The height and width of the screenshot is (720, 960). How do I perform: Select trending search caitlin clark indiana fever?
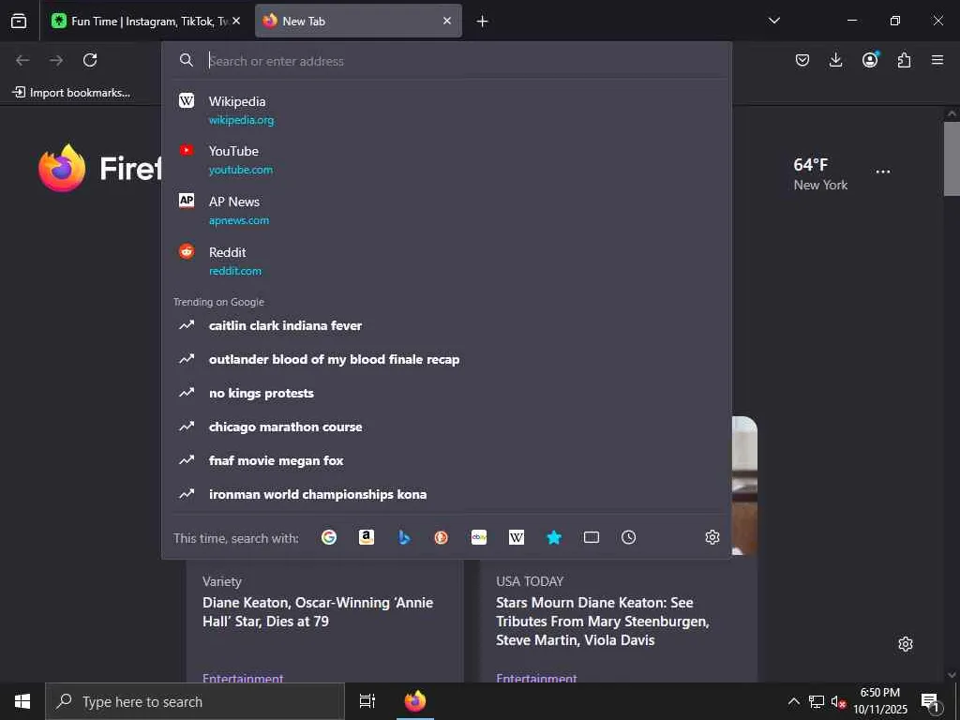coord(447,325)
